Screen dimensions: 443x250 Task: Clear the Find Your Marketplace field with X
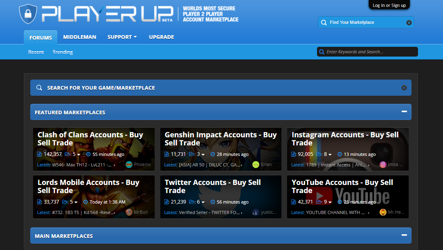point(409,23)
